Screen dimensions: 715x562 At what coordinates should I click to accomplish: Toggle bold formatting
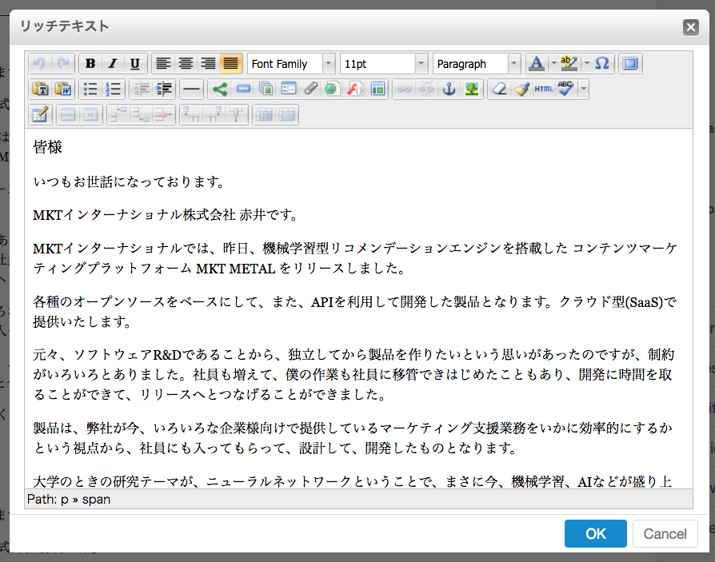[90, 64]
